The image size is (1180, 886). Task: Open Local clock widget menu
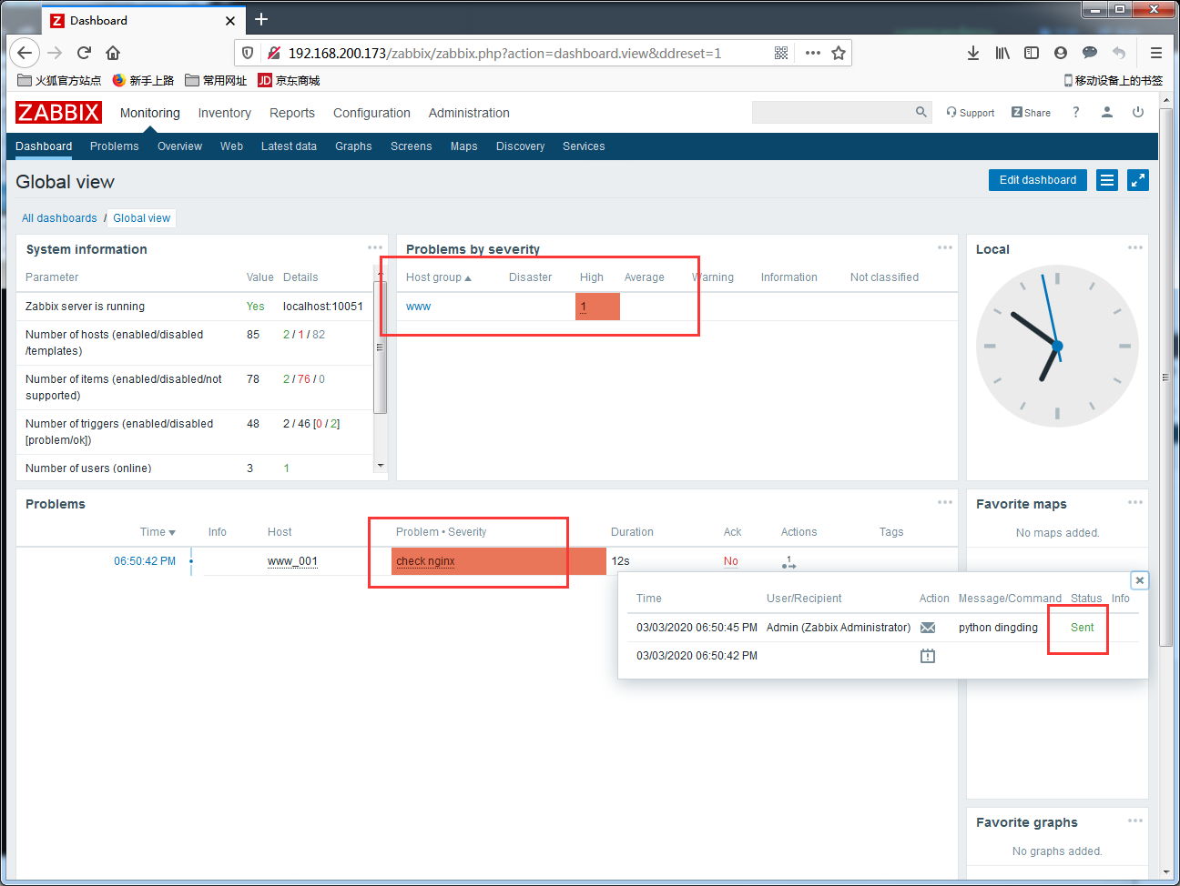point(1135,247)
